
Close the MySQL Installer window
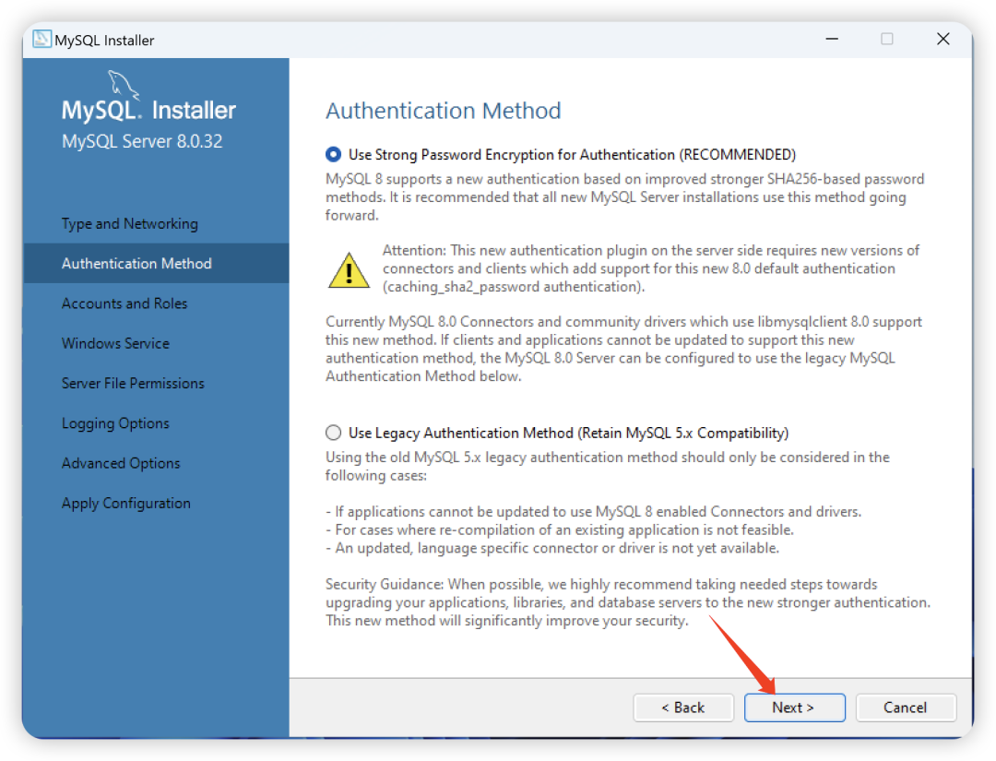coord(943,39)
